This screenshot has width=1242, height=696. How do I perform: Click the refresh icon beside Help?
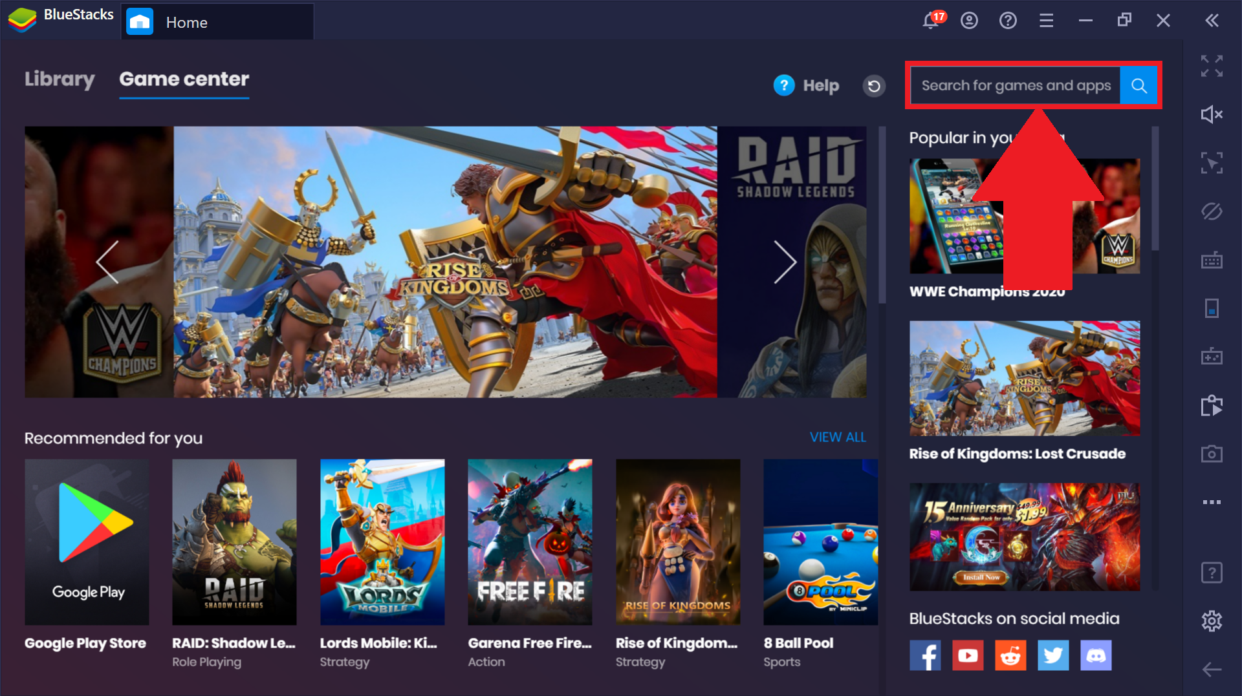click(x=874, y=85)
